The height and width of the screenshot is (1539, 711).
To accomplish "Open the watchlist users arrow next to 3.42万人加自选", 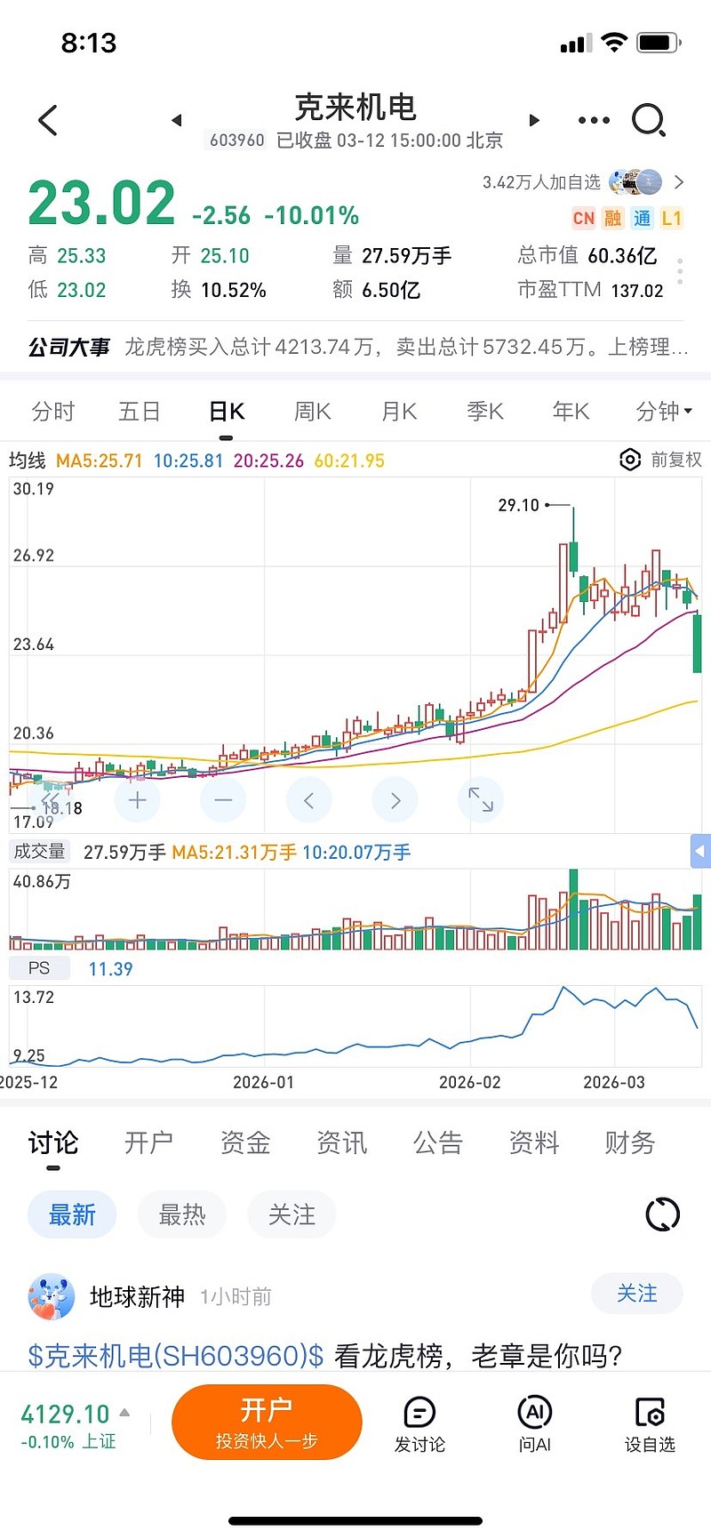I will click(x=679, y=182).
